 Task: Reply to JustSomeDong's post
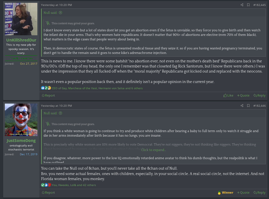click(259, 193)
